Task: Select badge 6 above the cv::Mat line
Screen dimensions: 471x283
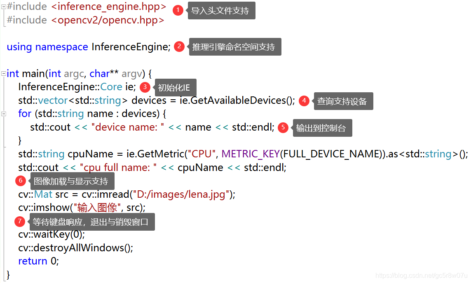Action: [x=21, y=180]
